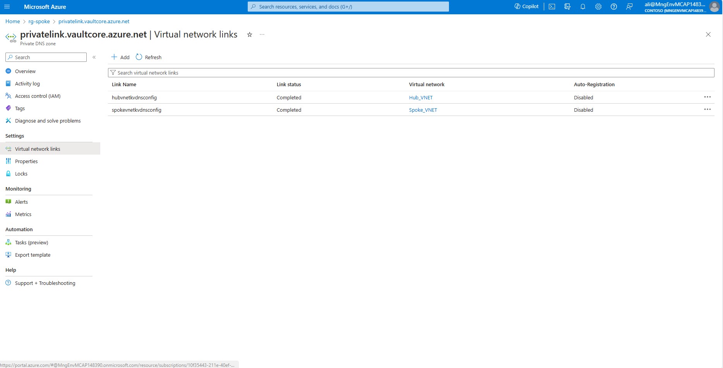This screenshot has width=723, height=368.
Task: Open portal Settings gear icon
Action: point(598,7)
